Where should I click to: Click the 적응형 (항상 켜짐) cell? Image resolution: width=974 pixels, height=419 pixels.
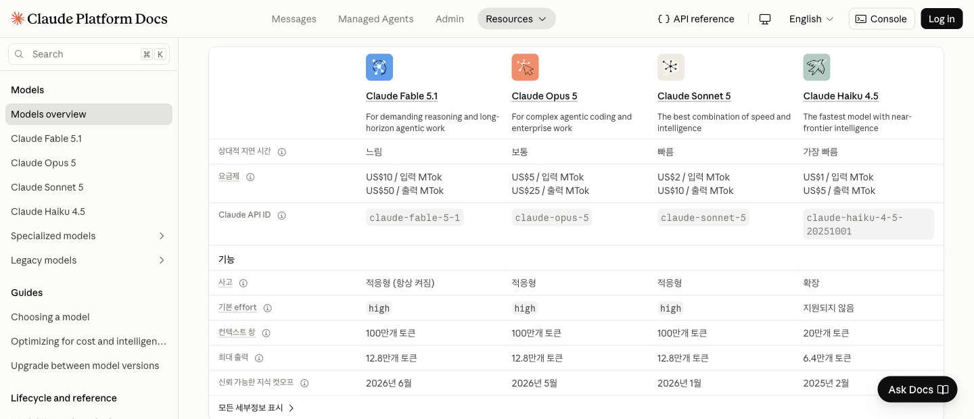click(400, 283)
